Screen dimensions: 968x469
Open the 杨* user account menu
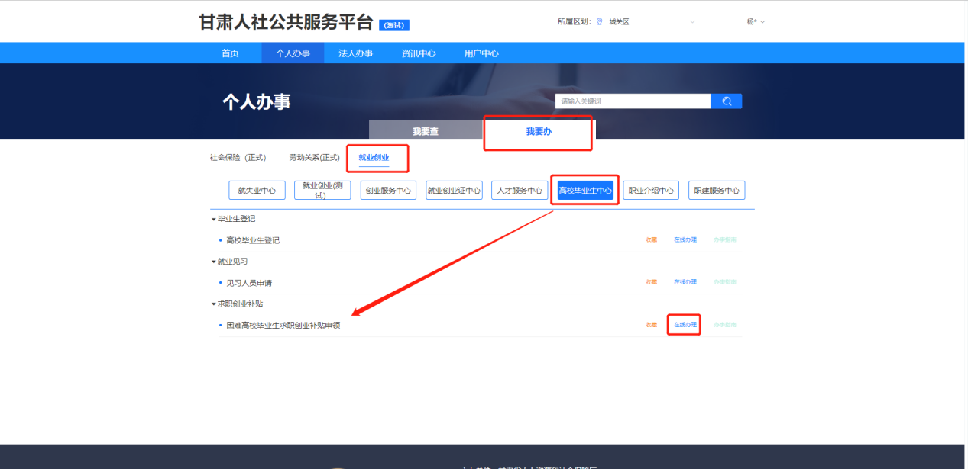(756, 21)
